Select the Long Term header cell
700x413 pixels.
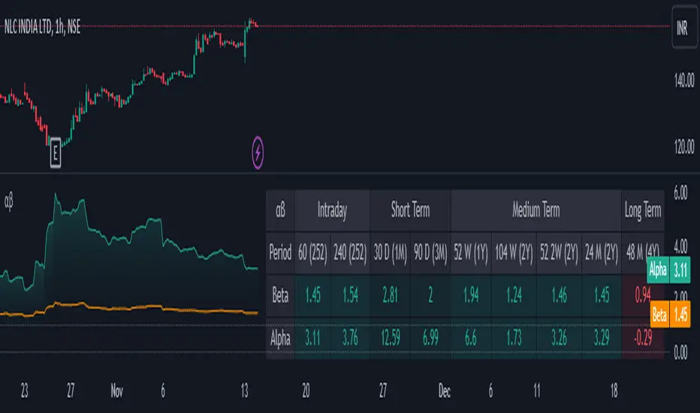642,211
